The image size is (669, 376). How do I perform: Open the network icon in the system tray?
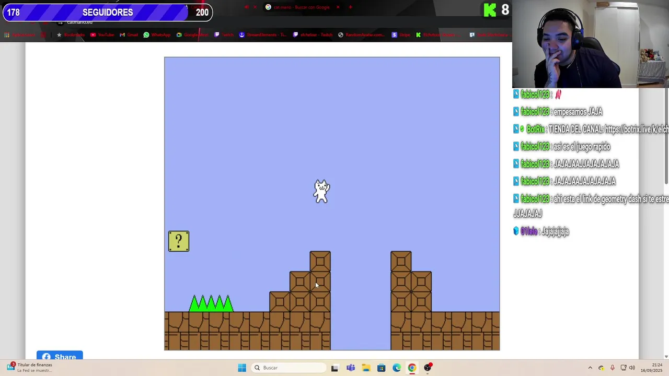(x=624, y=368)
